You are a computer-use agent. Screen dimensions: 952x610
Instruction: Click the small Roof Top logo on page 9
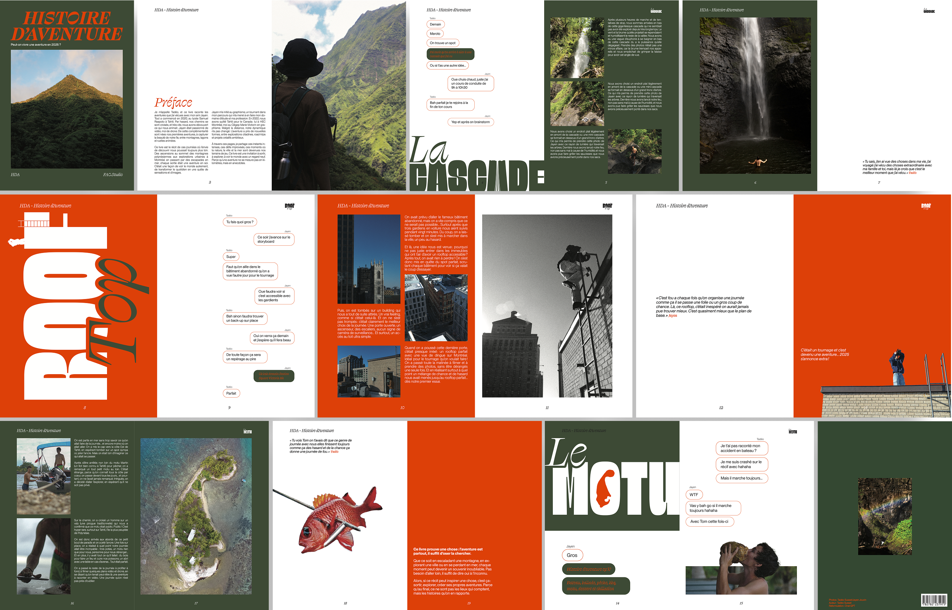290,206
